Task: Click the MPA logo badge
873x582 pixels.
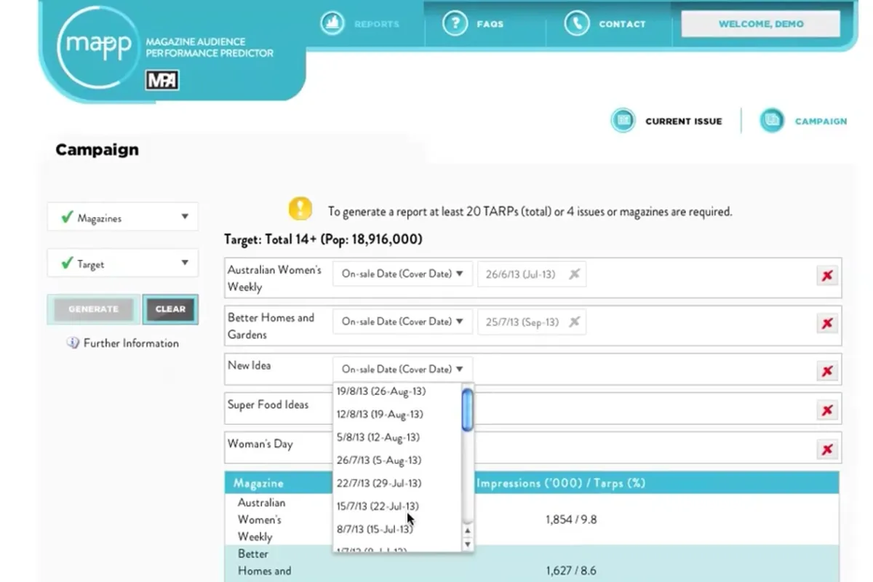Action: 162,80
